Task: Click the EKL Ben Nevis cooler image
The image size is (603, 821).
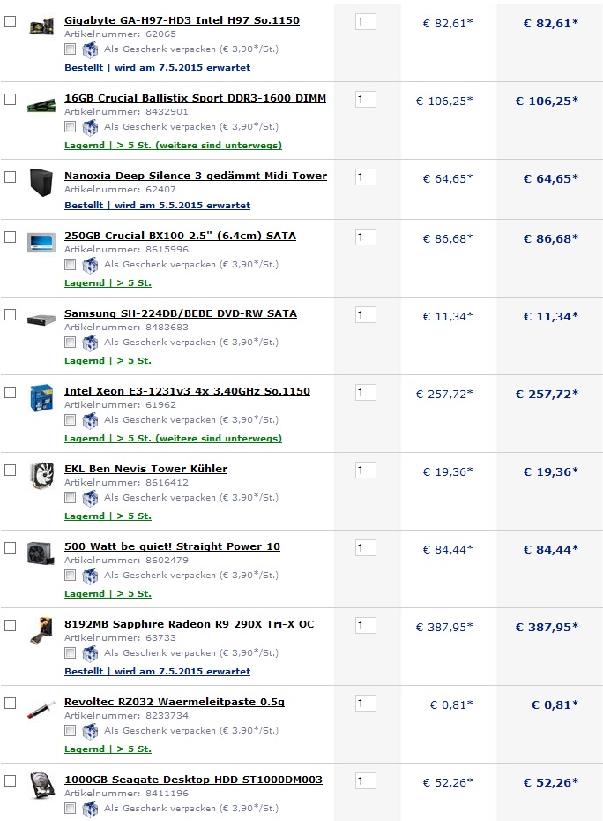Action: pos(41,475)
